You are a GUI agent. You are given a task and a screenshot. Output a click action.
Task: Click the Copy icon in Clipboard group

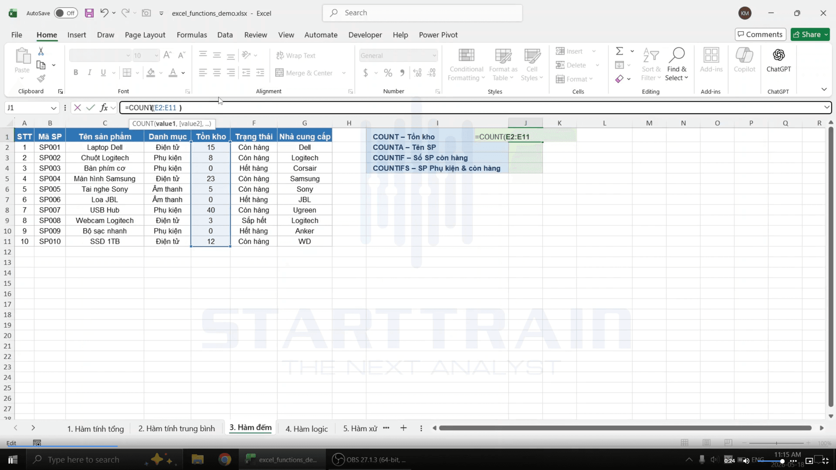click(41, 65)
